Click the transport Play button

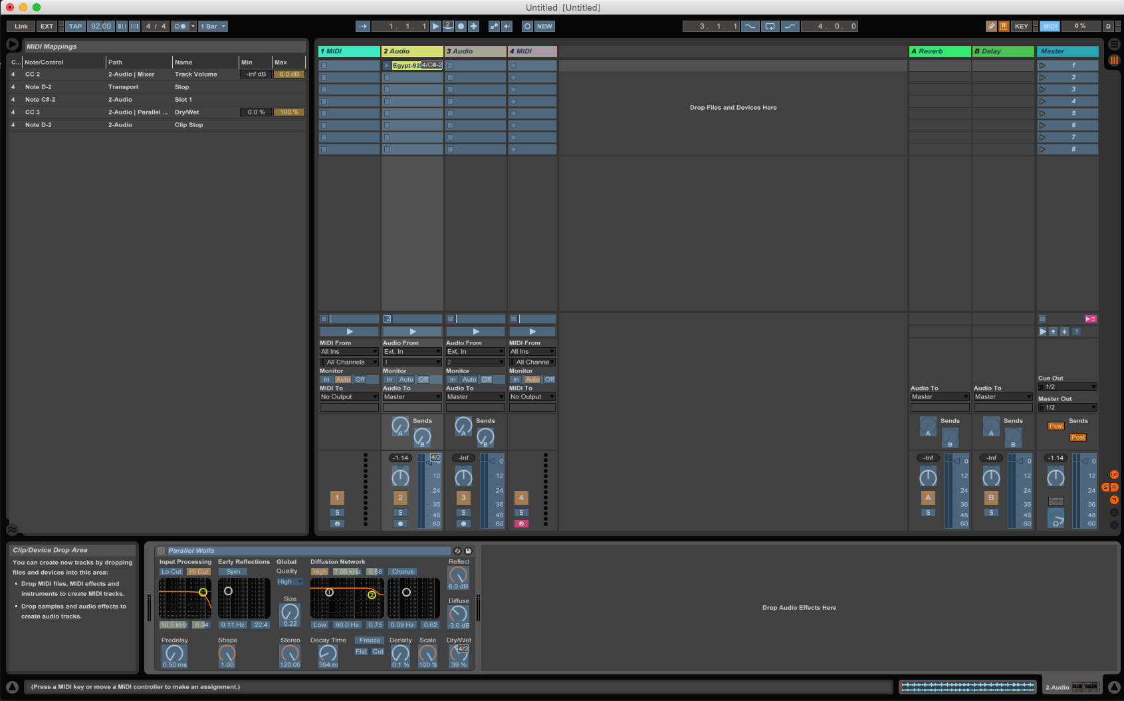coord(435,26)
